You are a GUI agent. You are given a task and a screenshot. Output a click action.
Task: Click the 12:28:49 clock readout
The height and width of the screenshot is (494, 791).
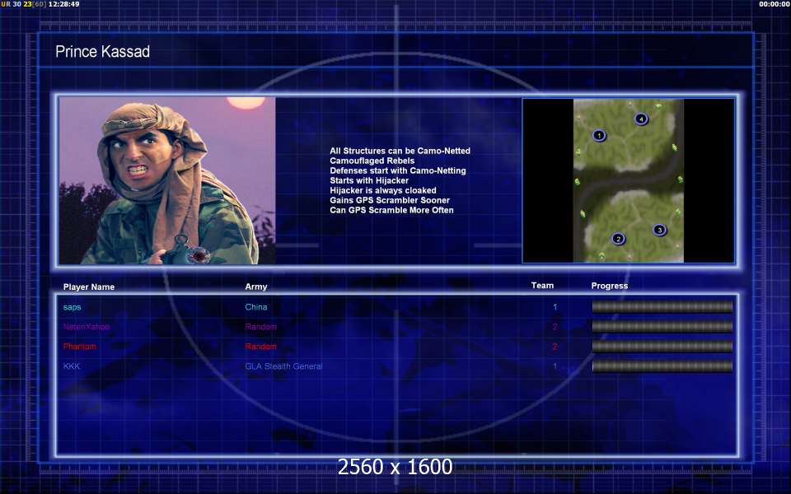63,4
